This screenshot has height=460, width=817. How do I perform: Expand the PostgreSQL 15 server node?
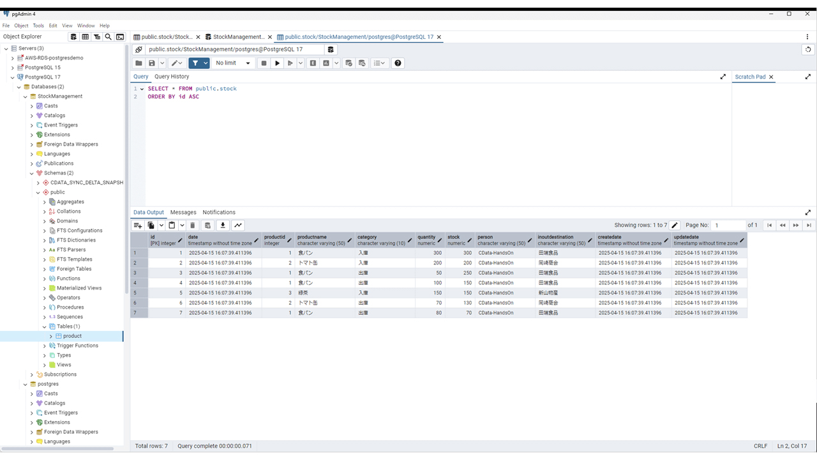point(12,68)
